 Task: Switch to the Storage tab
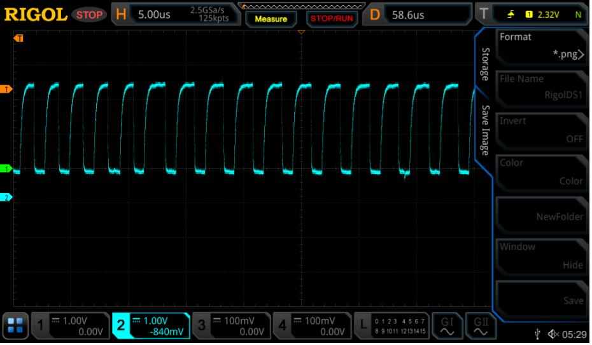tap(485, 64)
